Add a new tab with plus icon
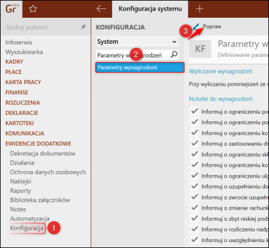Screen dimensions: 269x248 (x=200, y=9)
